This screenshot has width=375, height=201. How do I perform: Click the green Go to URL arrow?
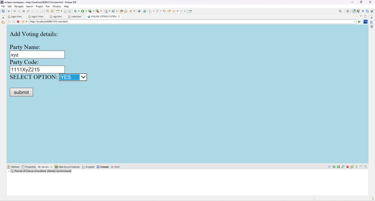click(359, 22)
